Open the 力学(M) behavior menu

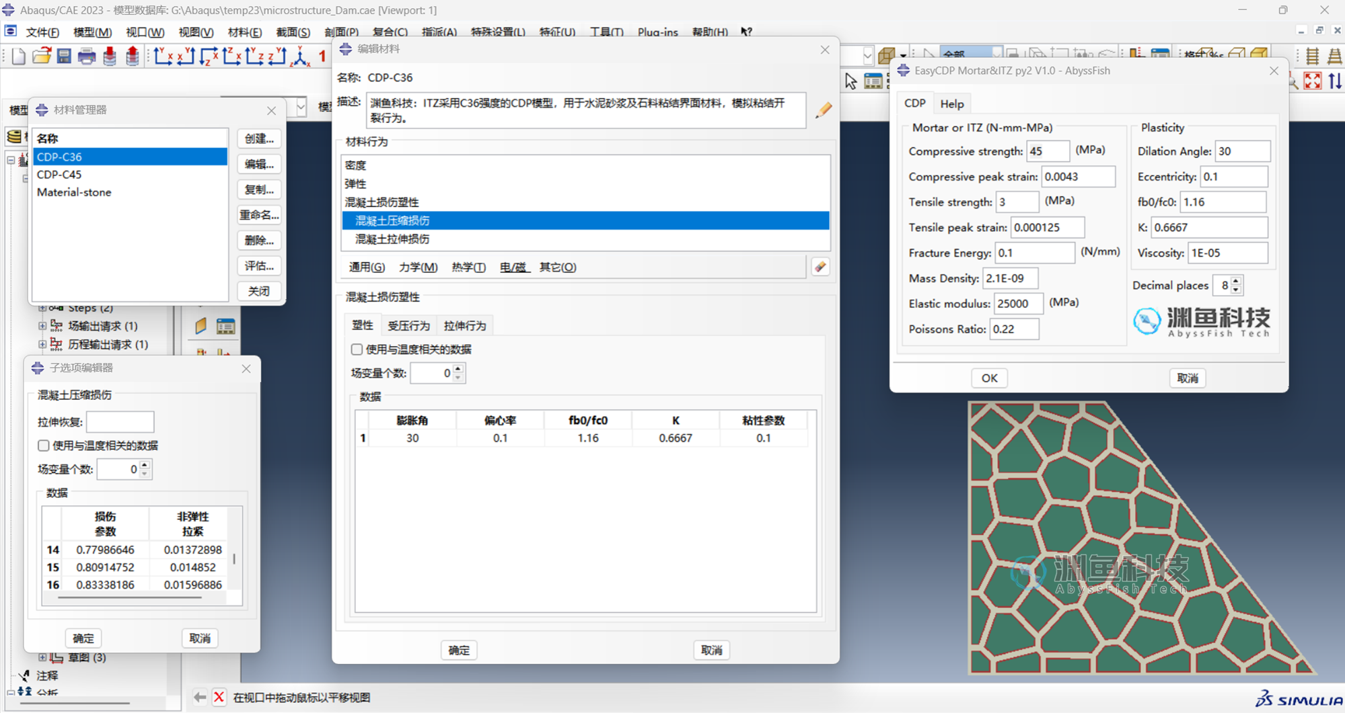tap(418, 267)
